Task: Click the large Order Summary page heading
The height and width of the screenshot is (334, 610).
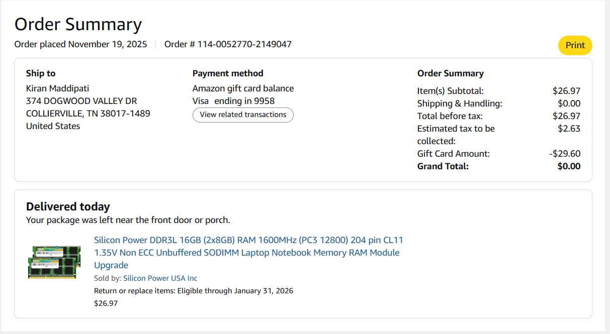Action: [78, 24]
